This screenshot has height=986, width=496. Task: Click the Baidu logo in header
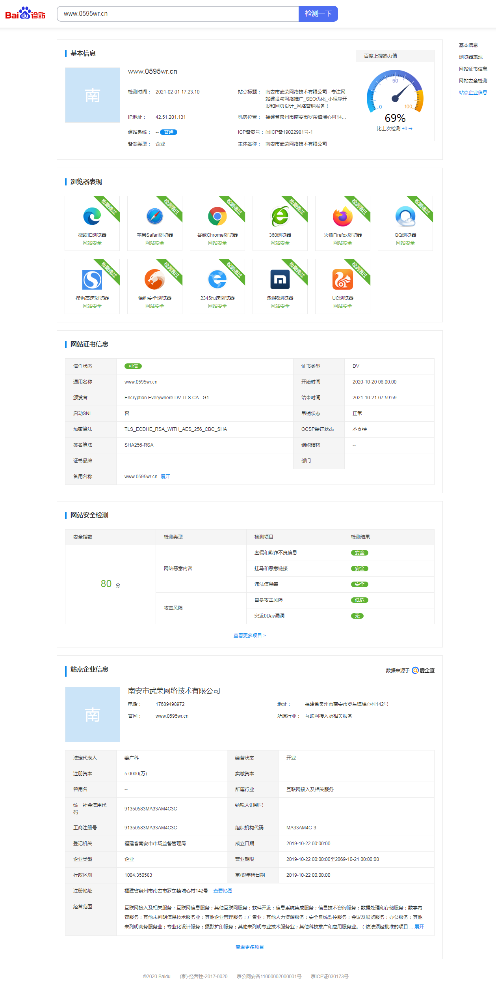click(25, 13)
